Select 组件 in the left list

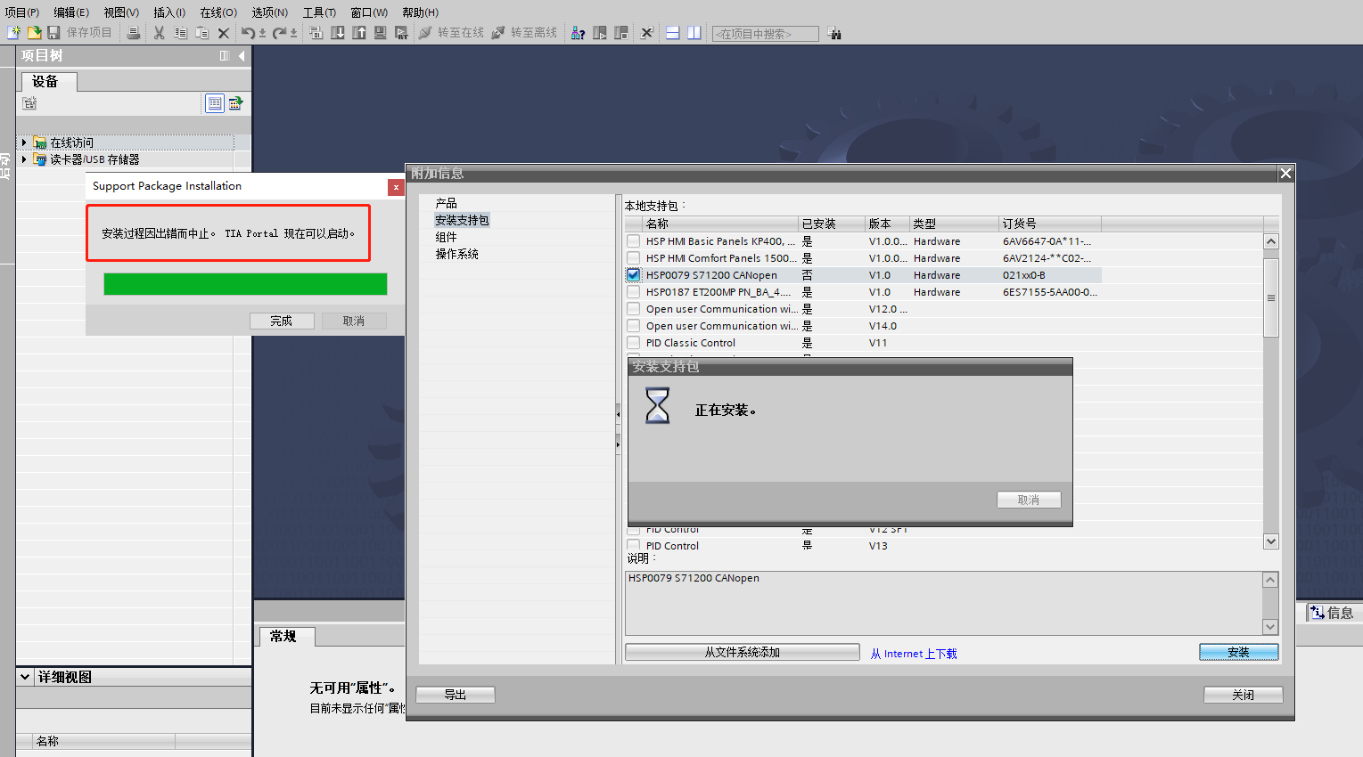pos(446,237)
